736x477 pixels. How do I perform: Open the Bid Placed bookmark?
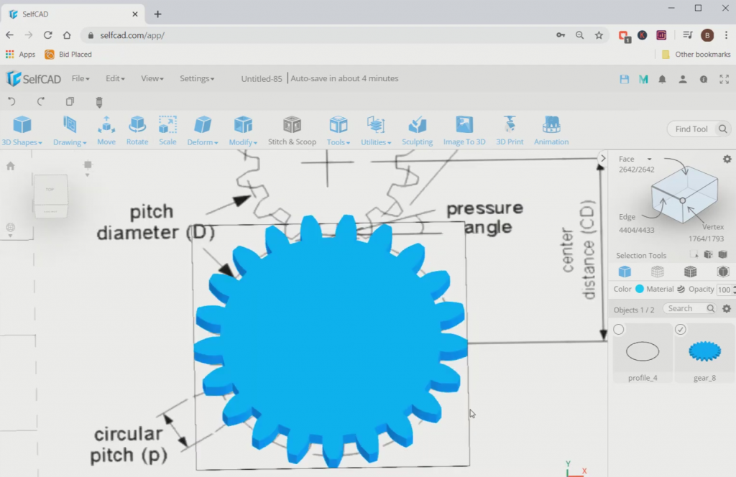(68, 55)
